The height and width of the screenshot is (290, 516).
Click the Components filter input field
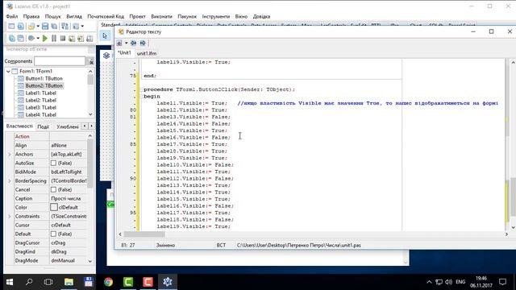60,61
